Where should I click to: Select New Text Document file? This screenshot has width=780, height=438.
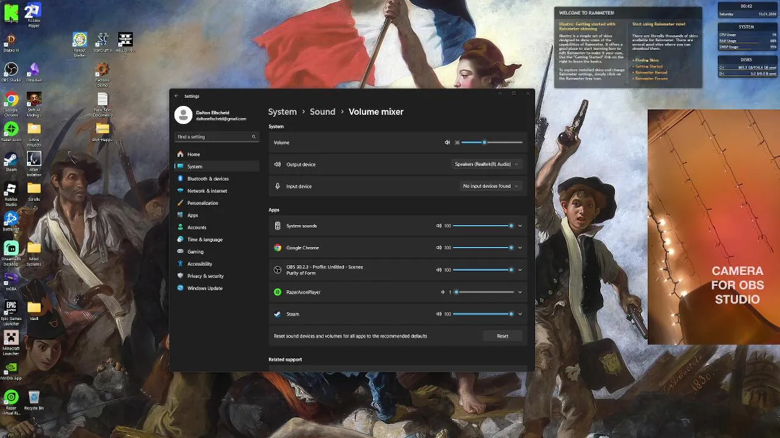102,105
